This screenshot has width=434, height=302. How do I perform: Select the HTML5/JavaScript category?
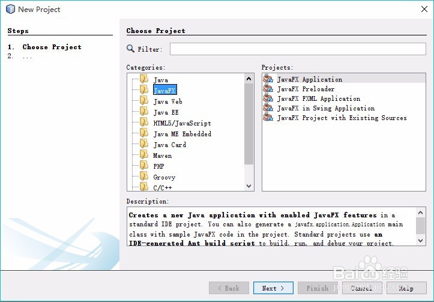tap(182, 123)
